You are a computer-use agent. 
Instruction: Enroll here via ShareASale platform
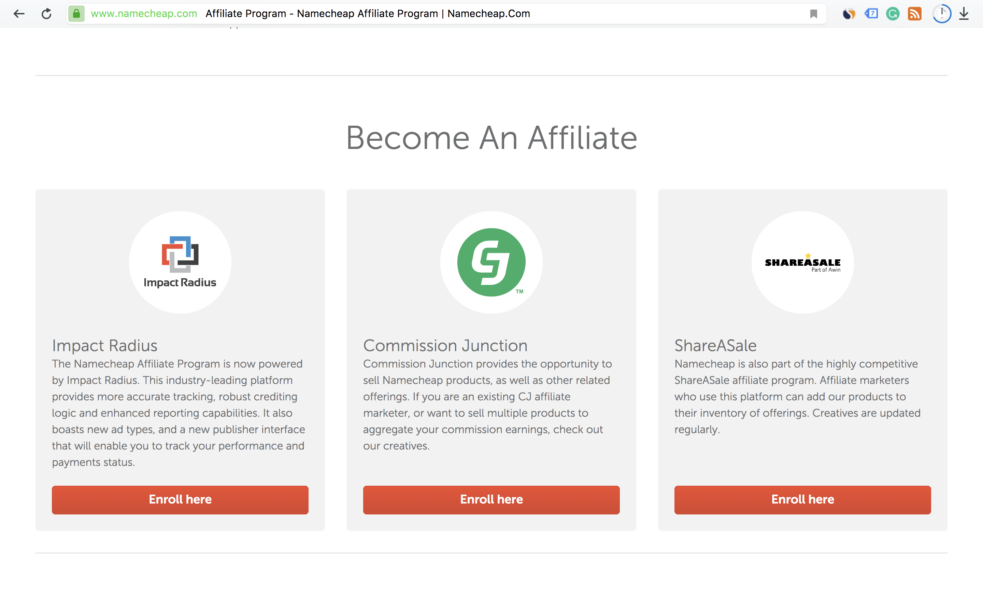(x=802, y=499)
